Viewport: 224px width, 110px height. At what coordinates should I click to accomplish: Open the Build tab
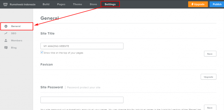(46, 4)
